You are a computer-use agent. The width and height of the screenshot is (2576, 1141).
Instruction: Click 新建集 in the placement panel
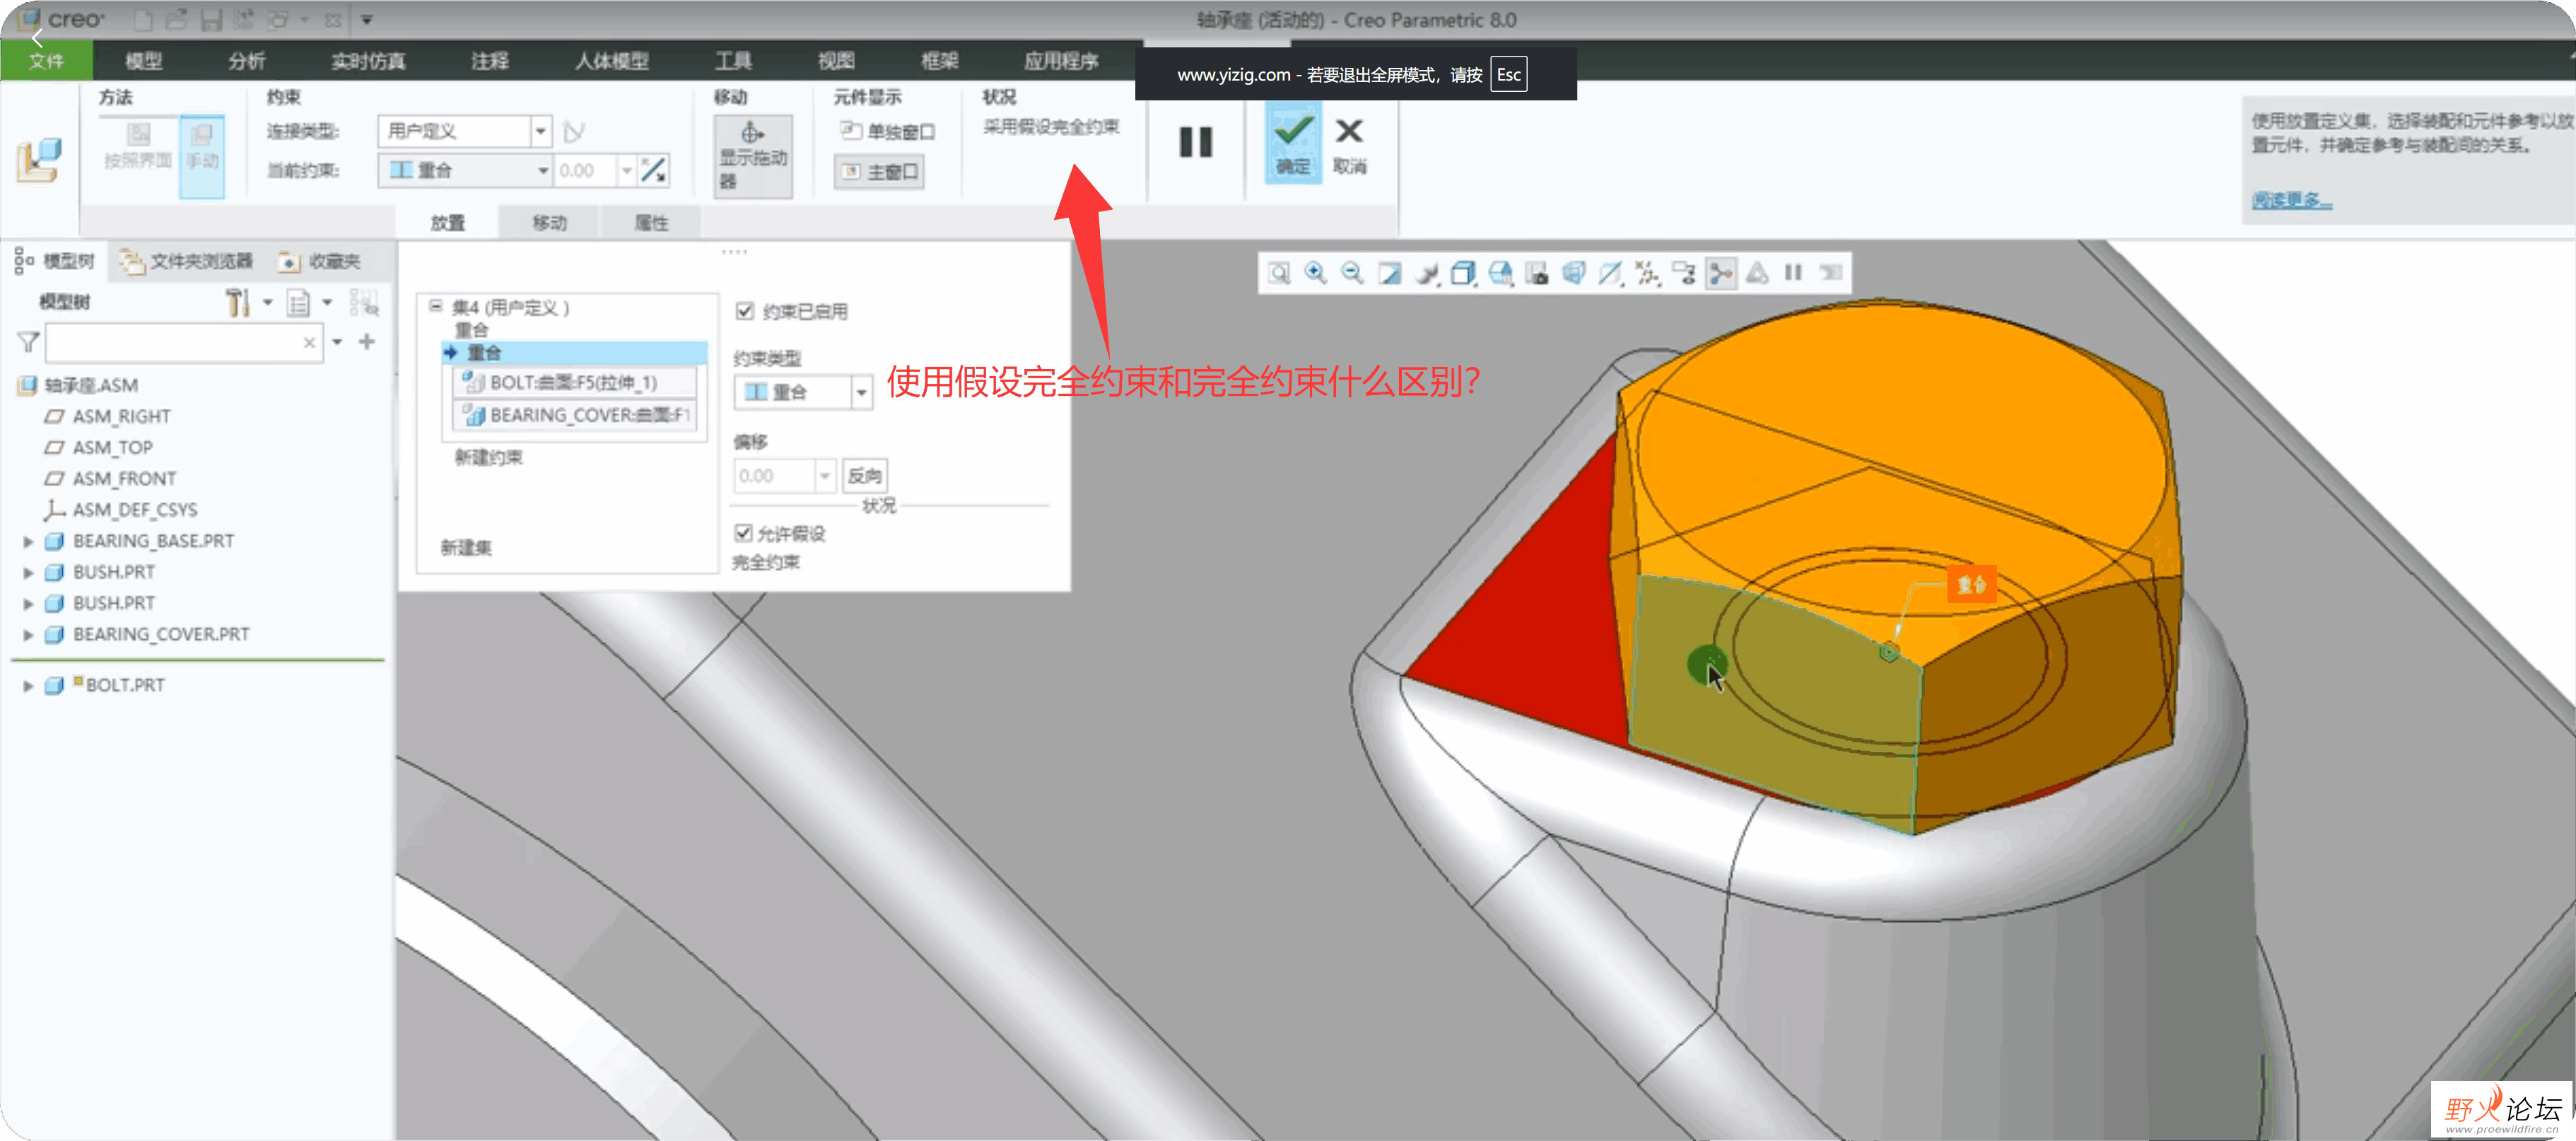[466, 547]
